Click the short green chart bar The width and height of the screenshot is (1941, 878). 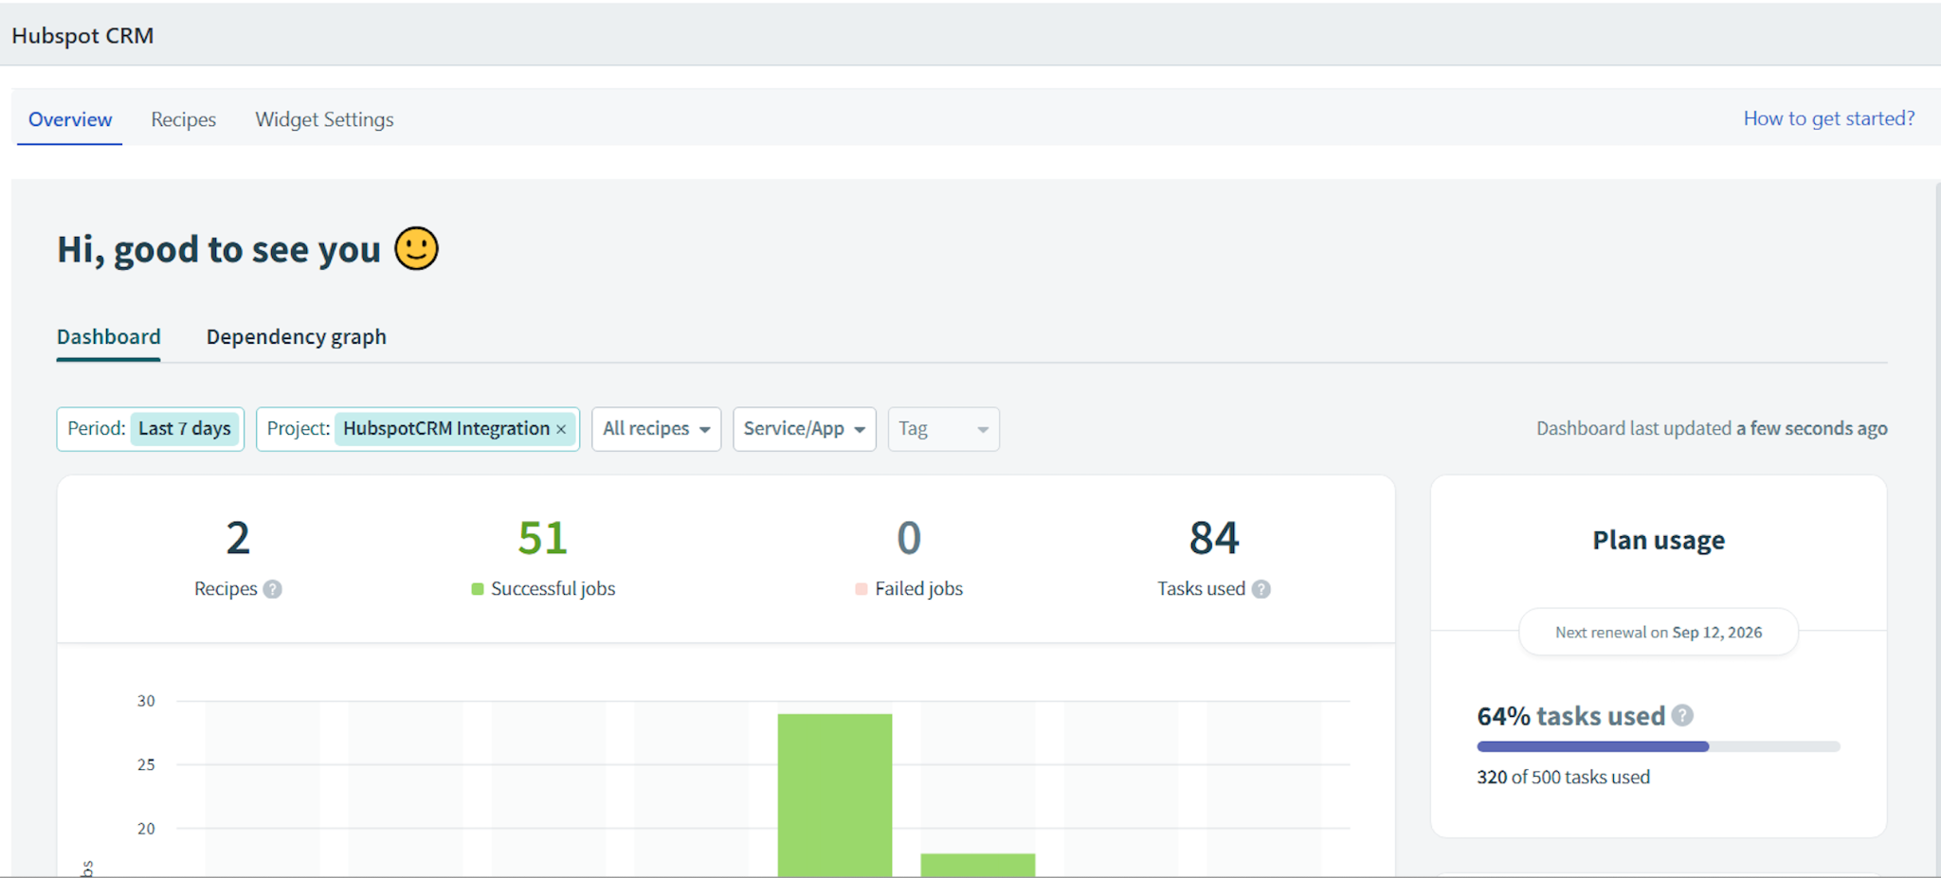(x=978, y=865)
